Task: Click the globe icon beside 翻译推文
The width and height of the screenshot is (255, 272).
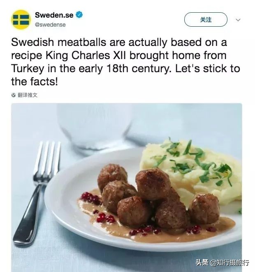Action: click(14, 95)
